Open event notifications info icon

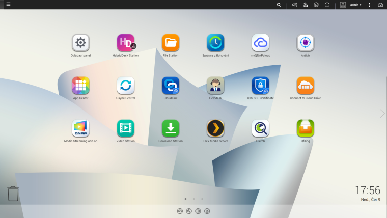pyautogui.click(x=327, y=5)
